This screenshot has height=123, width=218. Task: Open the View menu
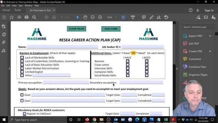[x=14, y=6]
